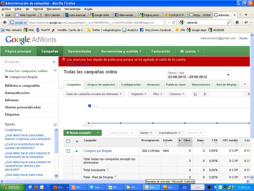
Task: Open the Facturación tab
Action: [161, 51]
